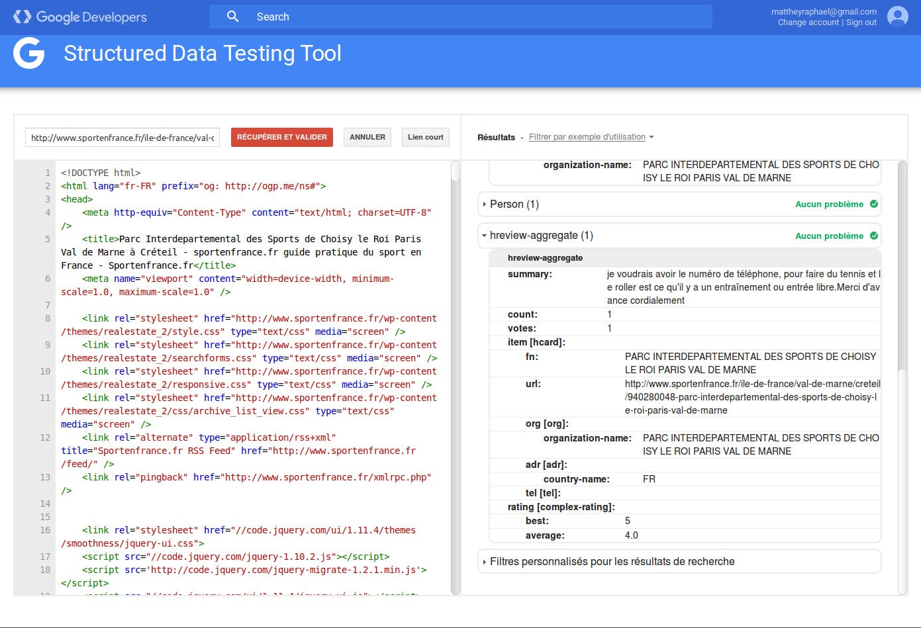Screen dimensions: 921x628
Task: Click the ANNULER button
Action: [367, 137]
